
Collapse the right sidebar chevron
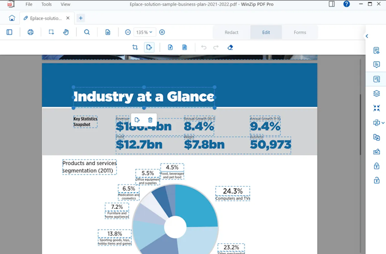point(367,36)
